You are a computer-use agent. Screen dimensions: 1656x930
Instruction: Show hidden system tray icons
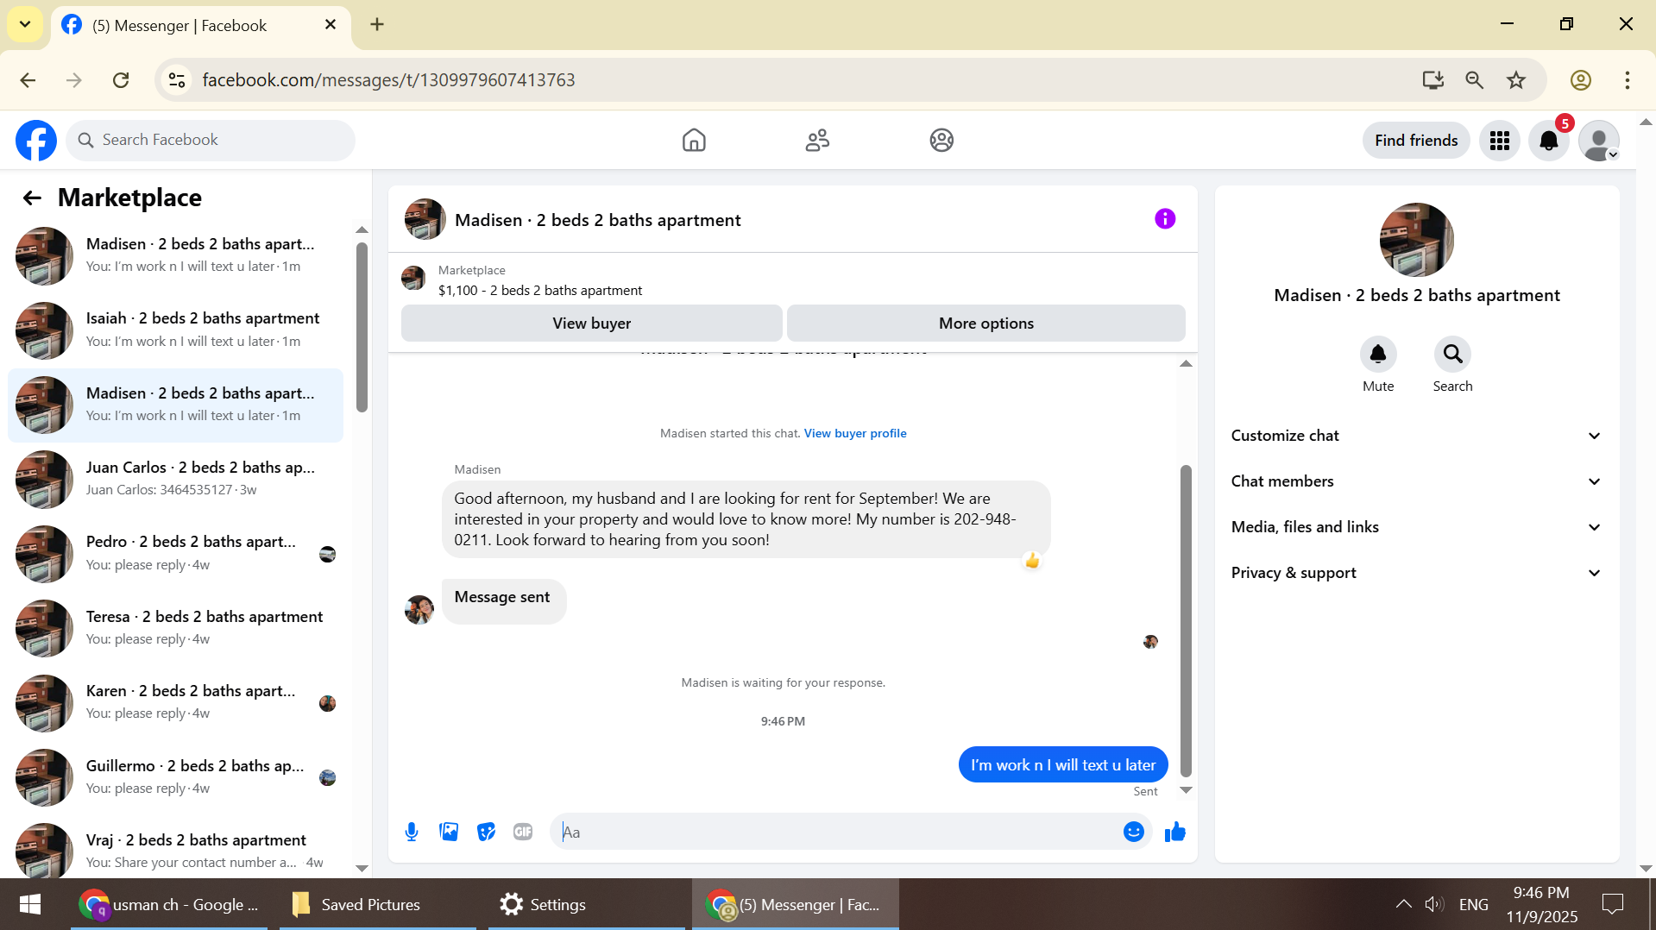(x=1404, y=904)
